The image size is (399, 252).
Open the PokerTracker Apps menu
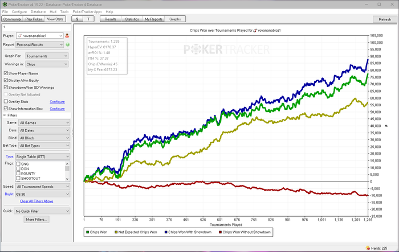click(87, 12)
